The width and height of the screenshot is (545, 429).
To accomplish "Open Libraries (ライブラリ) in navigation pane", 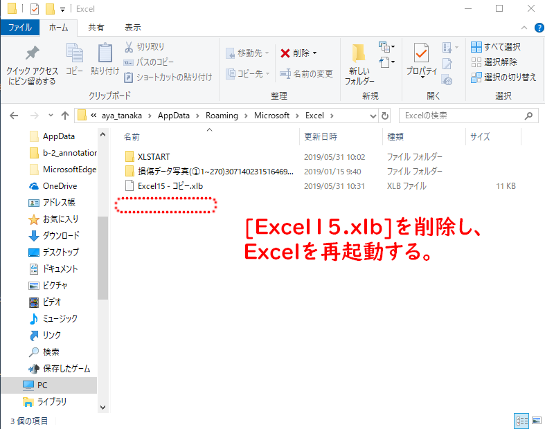I will pyautogui.click(x=45, y=402).
